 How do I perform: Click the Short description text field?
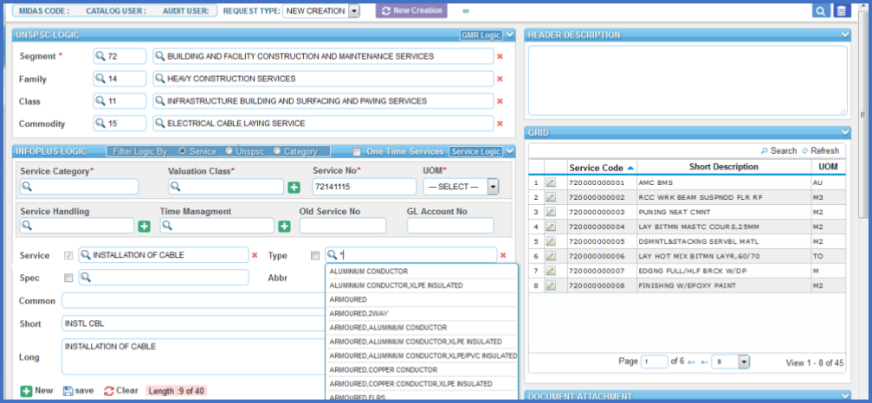point(191,323)
